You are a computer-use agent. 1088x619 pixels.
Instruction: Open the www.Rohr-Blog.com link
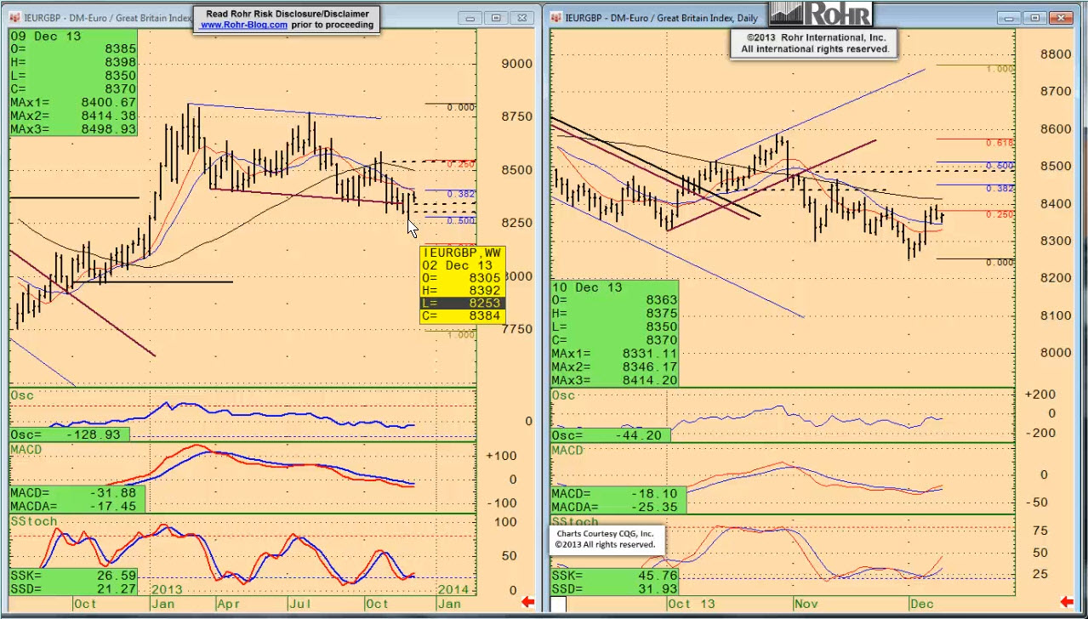point(243,26)
